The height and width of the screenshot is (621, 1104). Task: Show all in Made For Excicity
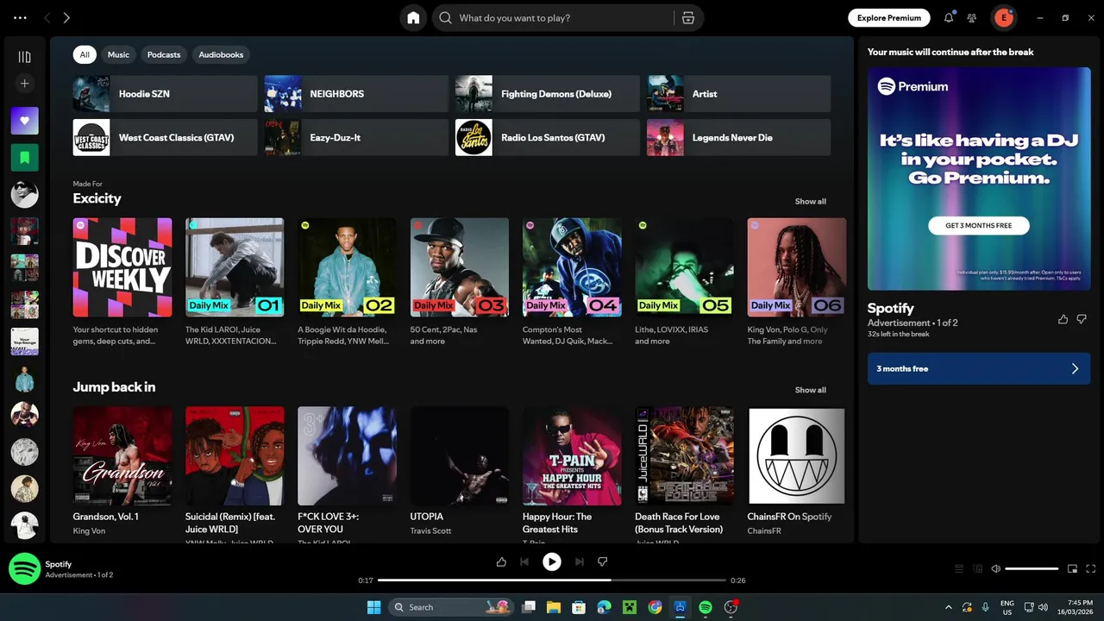(x=810, y=201)
